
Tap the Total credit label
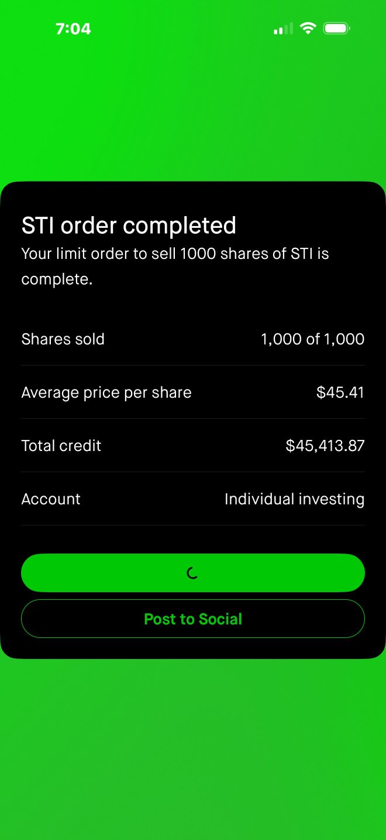[x=61, y=446]
